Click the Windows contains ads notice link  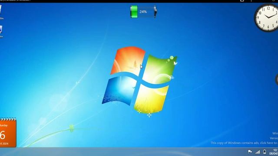point(244,143)
